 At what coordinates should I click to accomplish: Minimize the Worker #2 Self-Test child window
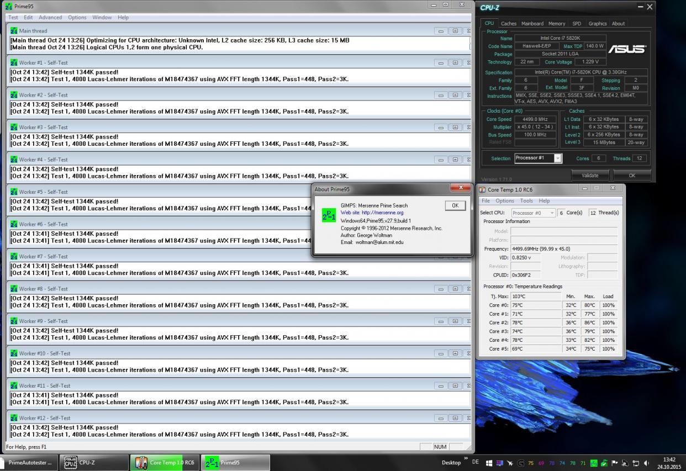coord(441,95)
